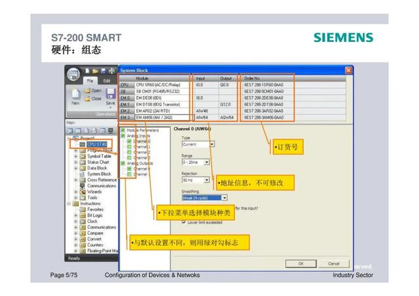Open the System Block tree icon
The width and height of the screenshot is (419, 296).
(83, 174)
